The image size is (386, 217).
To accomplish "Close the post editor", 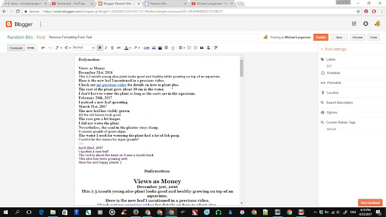I will [374, 37].
